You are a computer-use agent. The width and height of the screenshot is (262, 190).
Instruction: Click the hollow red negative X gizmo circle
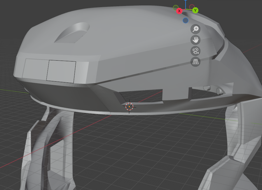pyautogui.click(x=192, y=7)
